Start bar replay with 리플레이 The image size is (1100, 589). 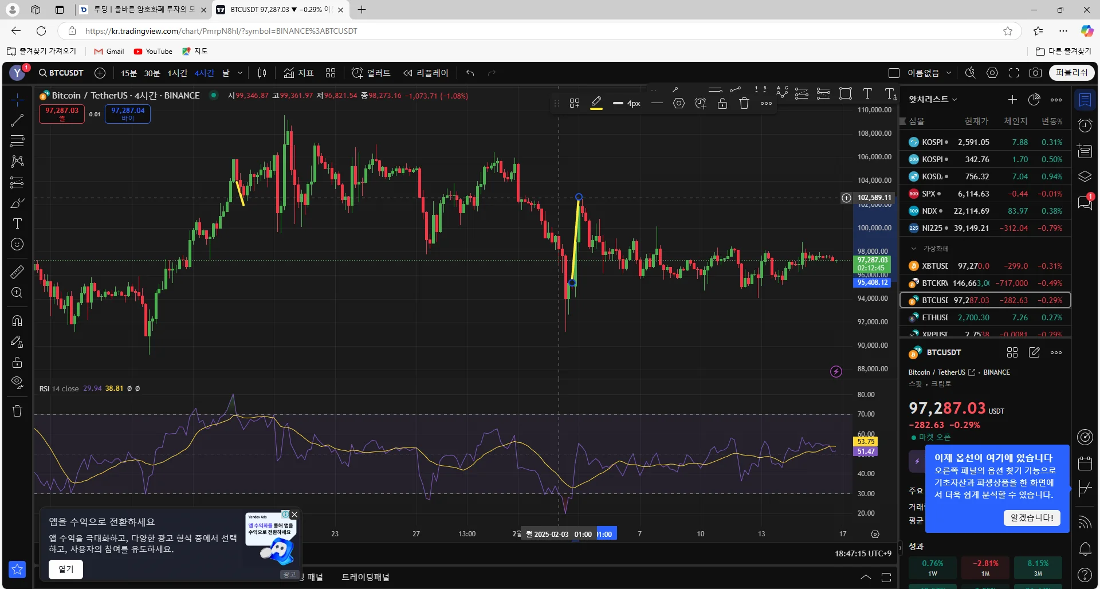coord(426,73)
